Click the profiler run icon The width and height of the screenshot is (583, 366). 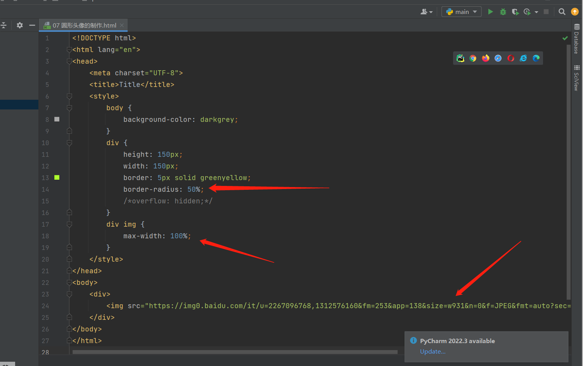527,12
